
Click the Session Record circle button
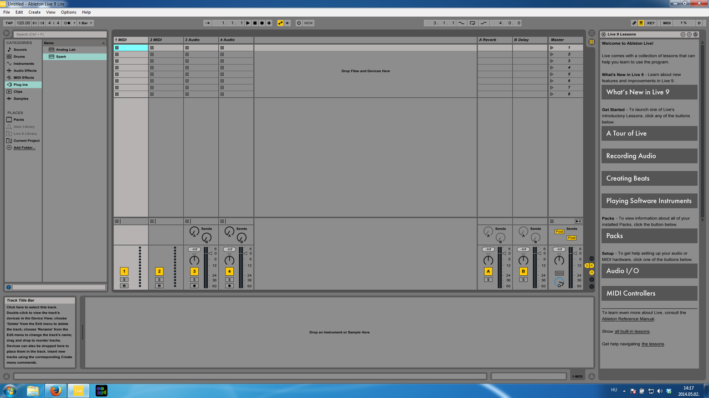(x=299, y=23)
